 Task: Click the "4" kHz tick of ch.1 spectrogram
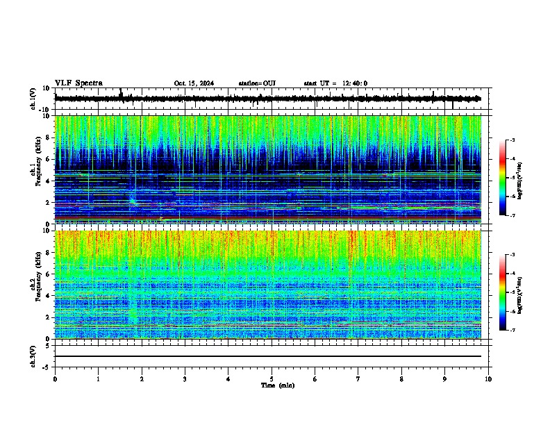point(49,181)
